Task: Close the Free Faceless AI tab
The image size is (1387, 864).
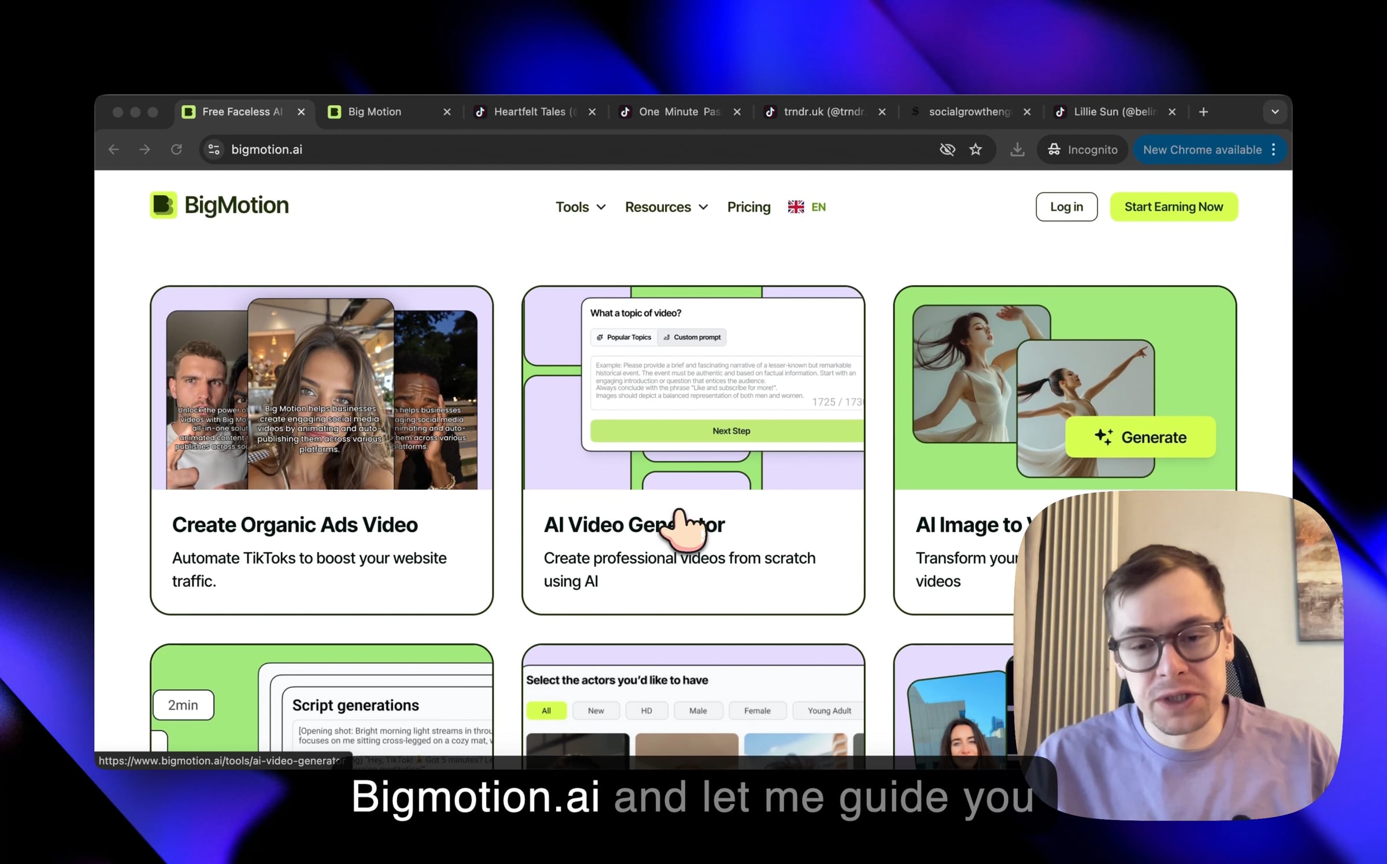Action: pyautogui.click(x=301, y=112)
